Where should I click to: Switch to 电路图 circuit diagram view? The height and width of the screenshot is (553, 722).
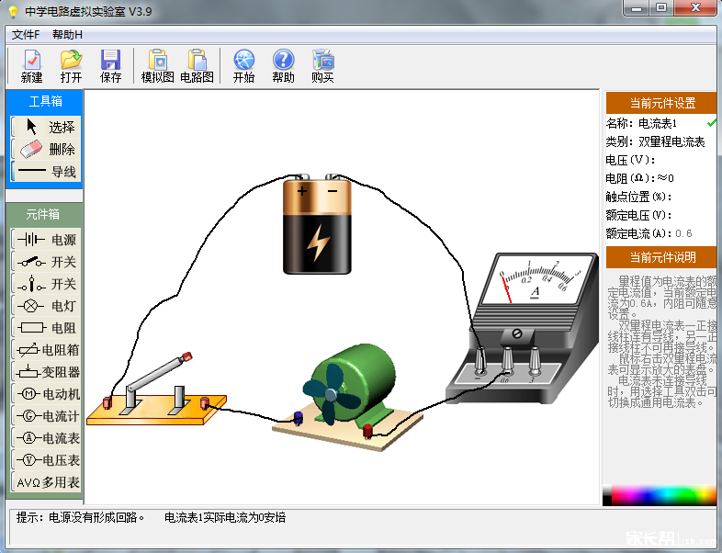point(197,66)
